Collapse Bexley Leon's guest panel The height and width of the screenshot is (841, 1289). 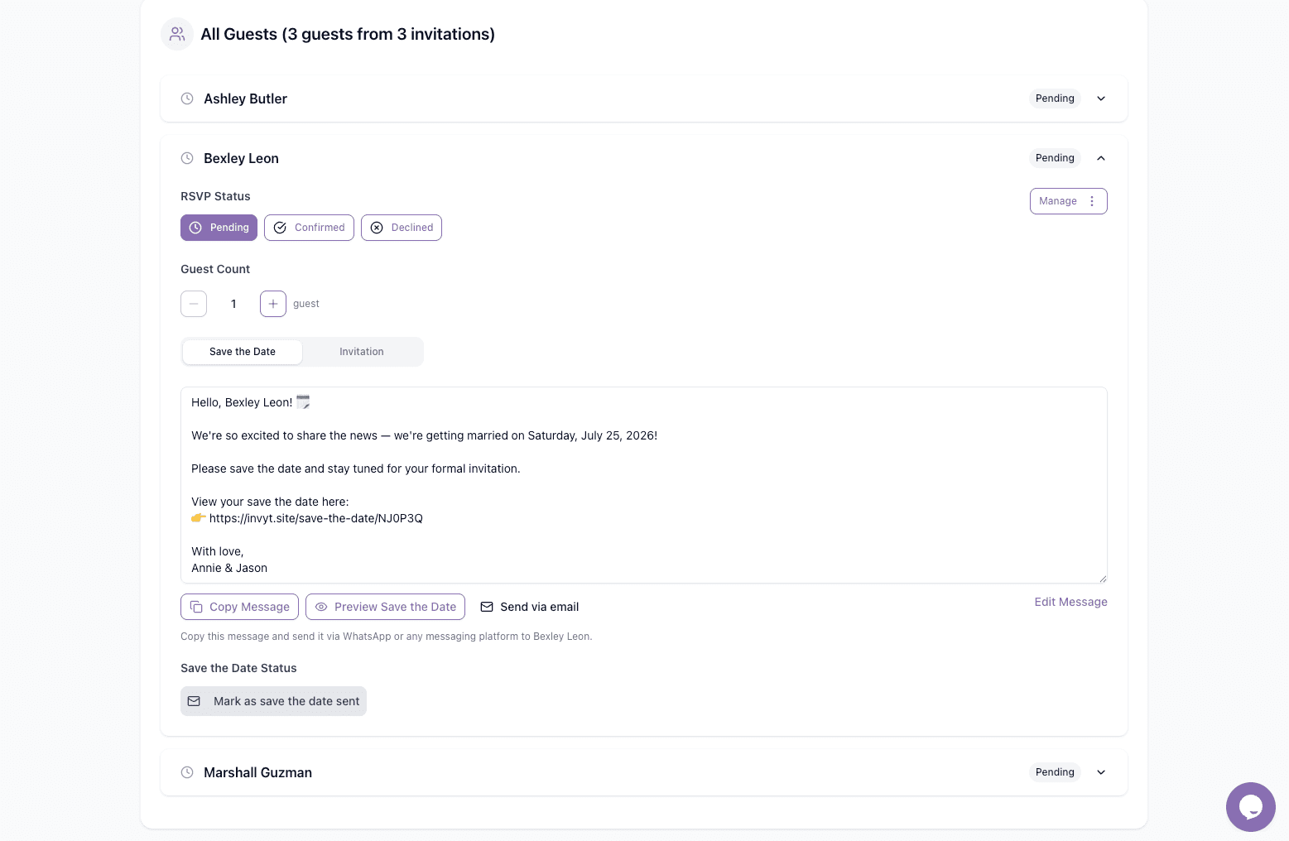[x=1101, y=158]
